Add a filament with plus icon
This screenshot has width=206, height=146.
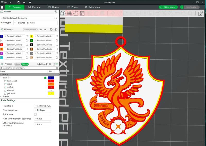tap(41, 30)
